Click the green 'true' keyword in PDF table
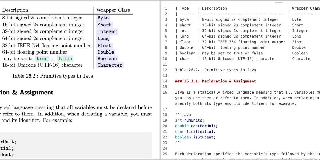 point(42,59)
